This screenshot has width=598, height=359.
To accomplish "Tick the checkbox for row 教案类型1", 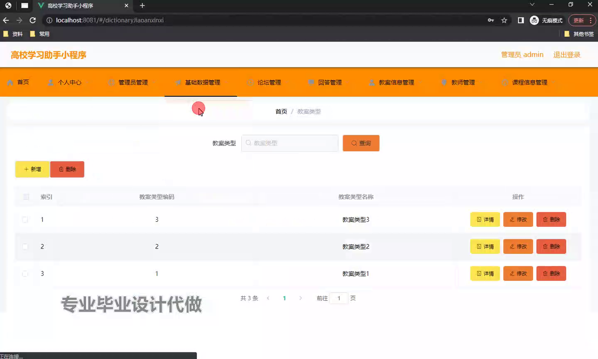I will pos(25,273).
